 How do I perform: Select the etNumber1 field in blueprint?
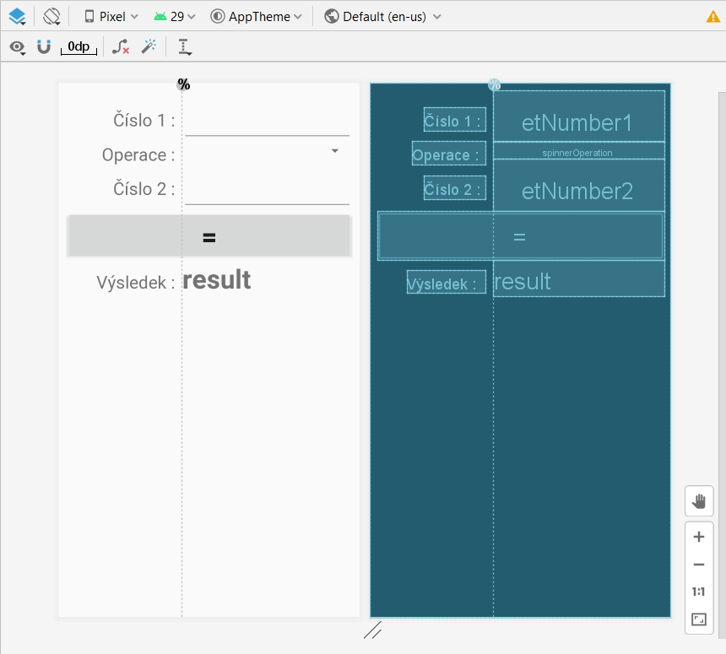577,122
